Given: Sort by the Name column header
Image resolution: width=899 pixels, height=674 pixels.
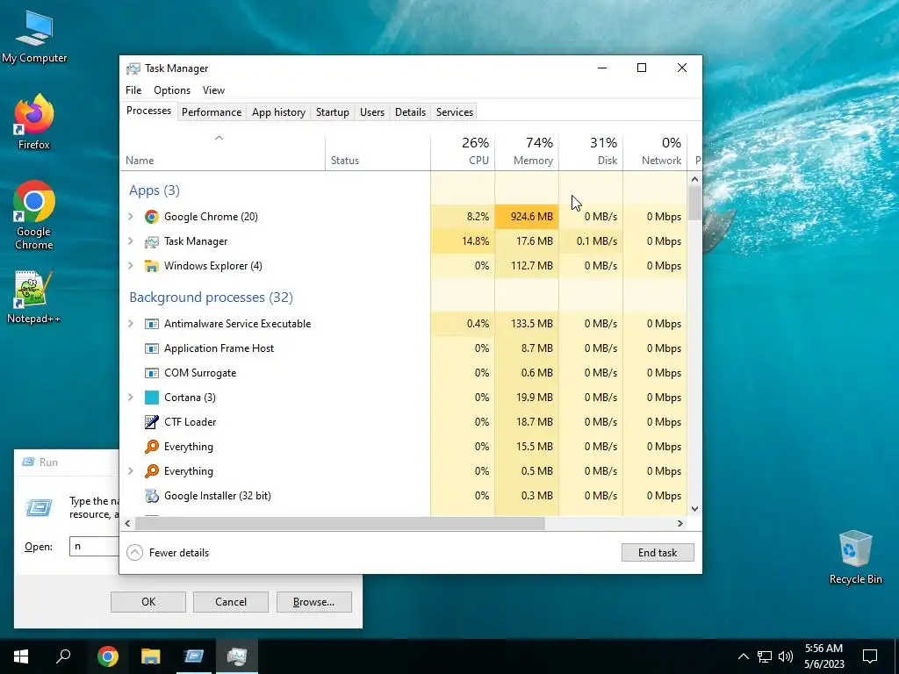Looking at the screenshot, I should point(222,152).
